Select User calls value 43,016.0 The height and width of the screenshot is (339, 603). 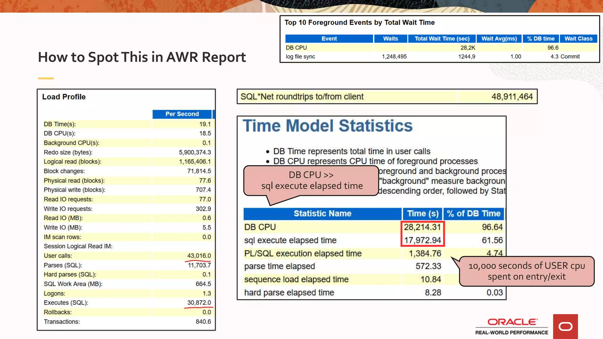click(x=199, y=256)
